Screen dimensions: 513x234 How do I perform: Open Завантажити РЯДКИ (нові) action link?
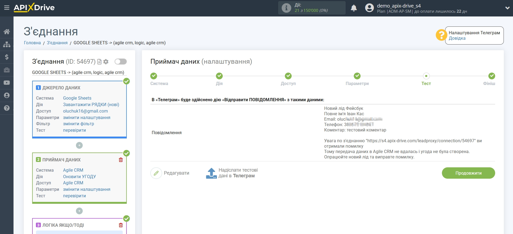tap(91, 104)
